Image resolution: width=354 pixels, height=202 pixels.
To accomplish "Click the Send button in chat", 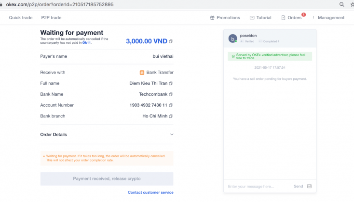I will point(298,186).
